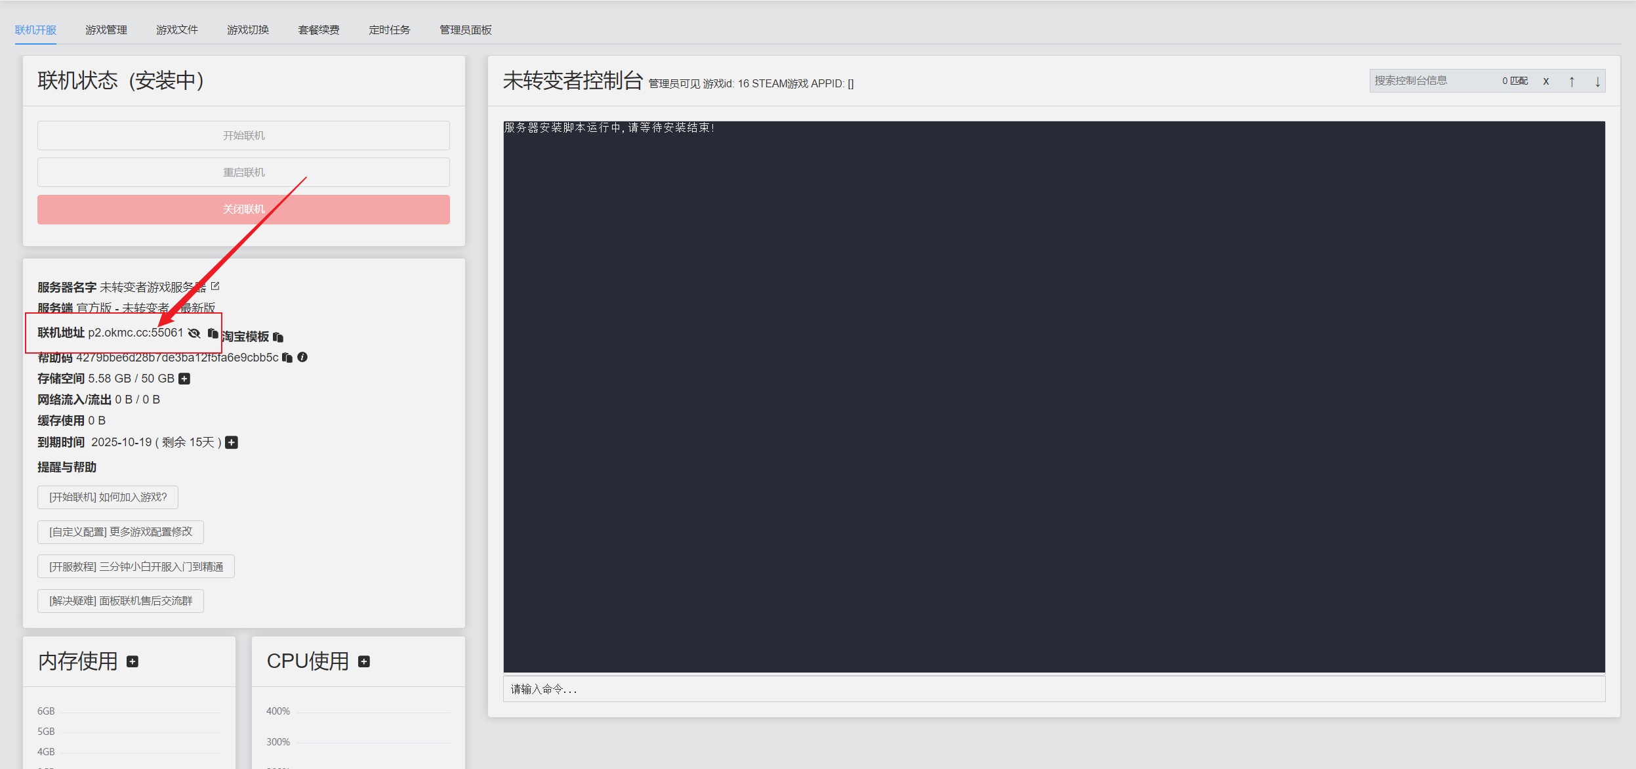Click the edit server name pencil icon
Viewport: 1636px width, 769px height.
[x=215, y=286]
